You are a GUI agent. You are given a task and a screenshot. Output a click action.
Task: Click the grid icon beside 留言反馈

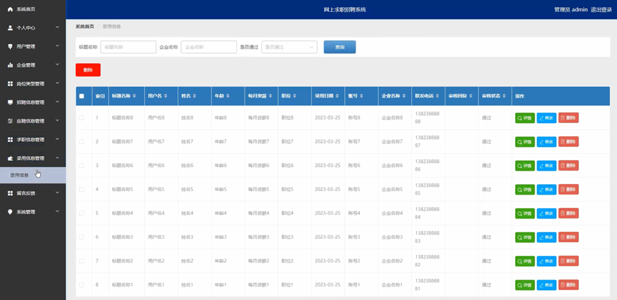(11, 193)
